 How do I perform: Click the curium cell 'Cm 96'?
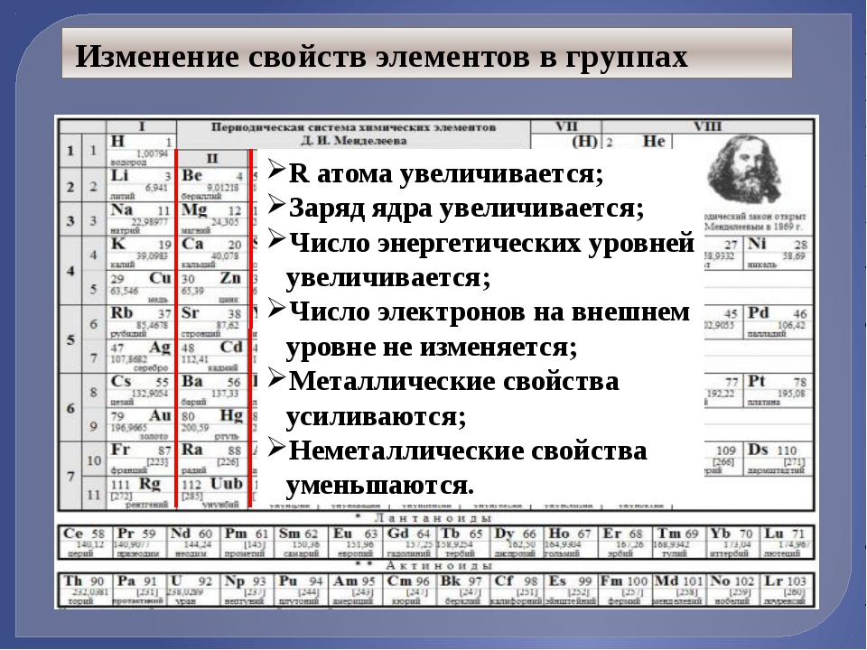coord(409,590)
